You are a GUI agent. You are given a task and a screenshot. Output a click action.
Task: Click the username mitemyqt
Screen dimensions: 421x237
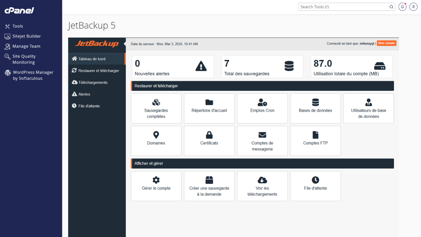(x=367, y=44)
